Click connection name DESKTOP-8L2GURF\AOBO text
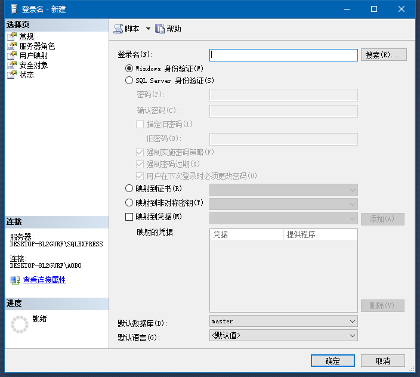Screen dimensions: 420x377 45,265
